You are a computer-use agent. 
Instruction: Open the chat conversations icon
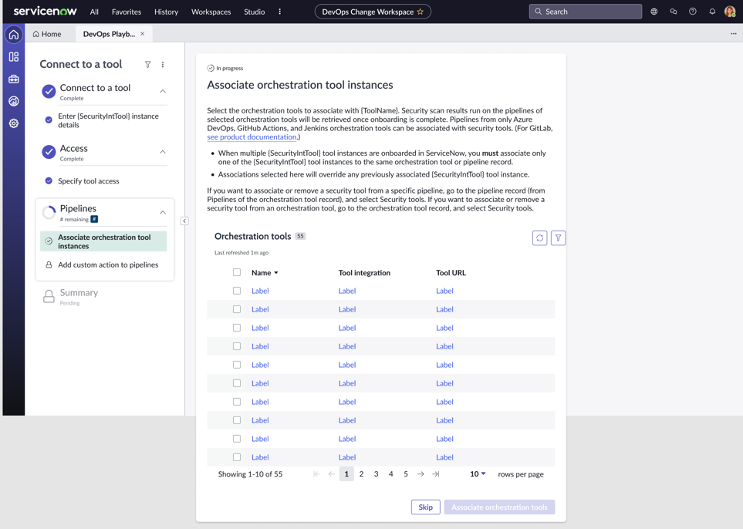674,12
